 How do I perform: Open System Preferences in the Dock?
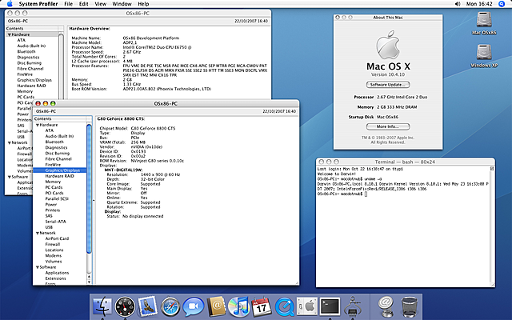(307, 306)
